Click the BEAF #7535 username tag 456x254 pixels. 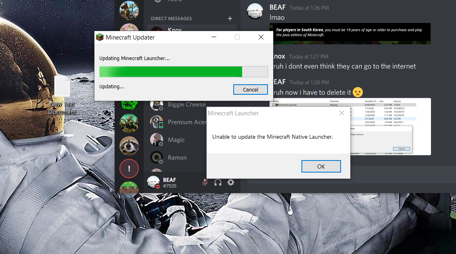point(169,183)
